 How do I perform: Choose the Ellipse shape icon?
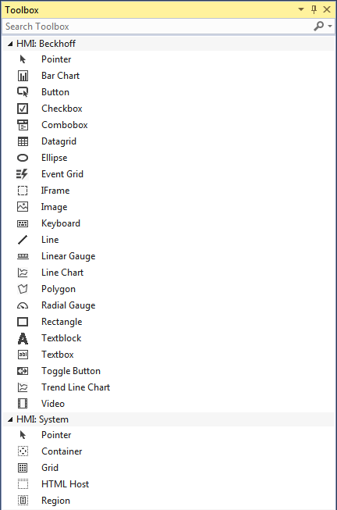[x=23, y=158]
